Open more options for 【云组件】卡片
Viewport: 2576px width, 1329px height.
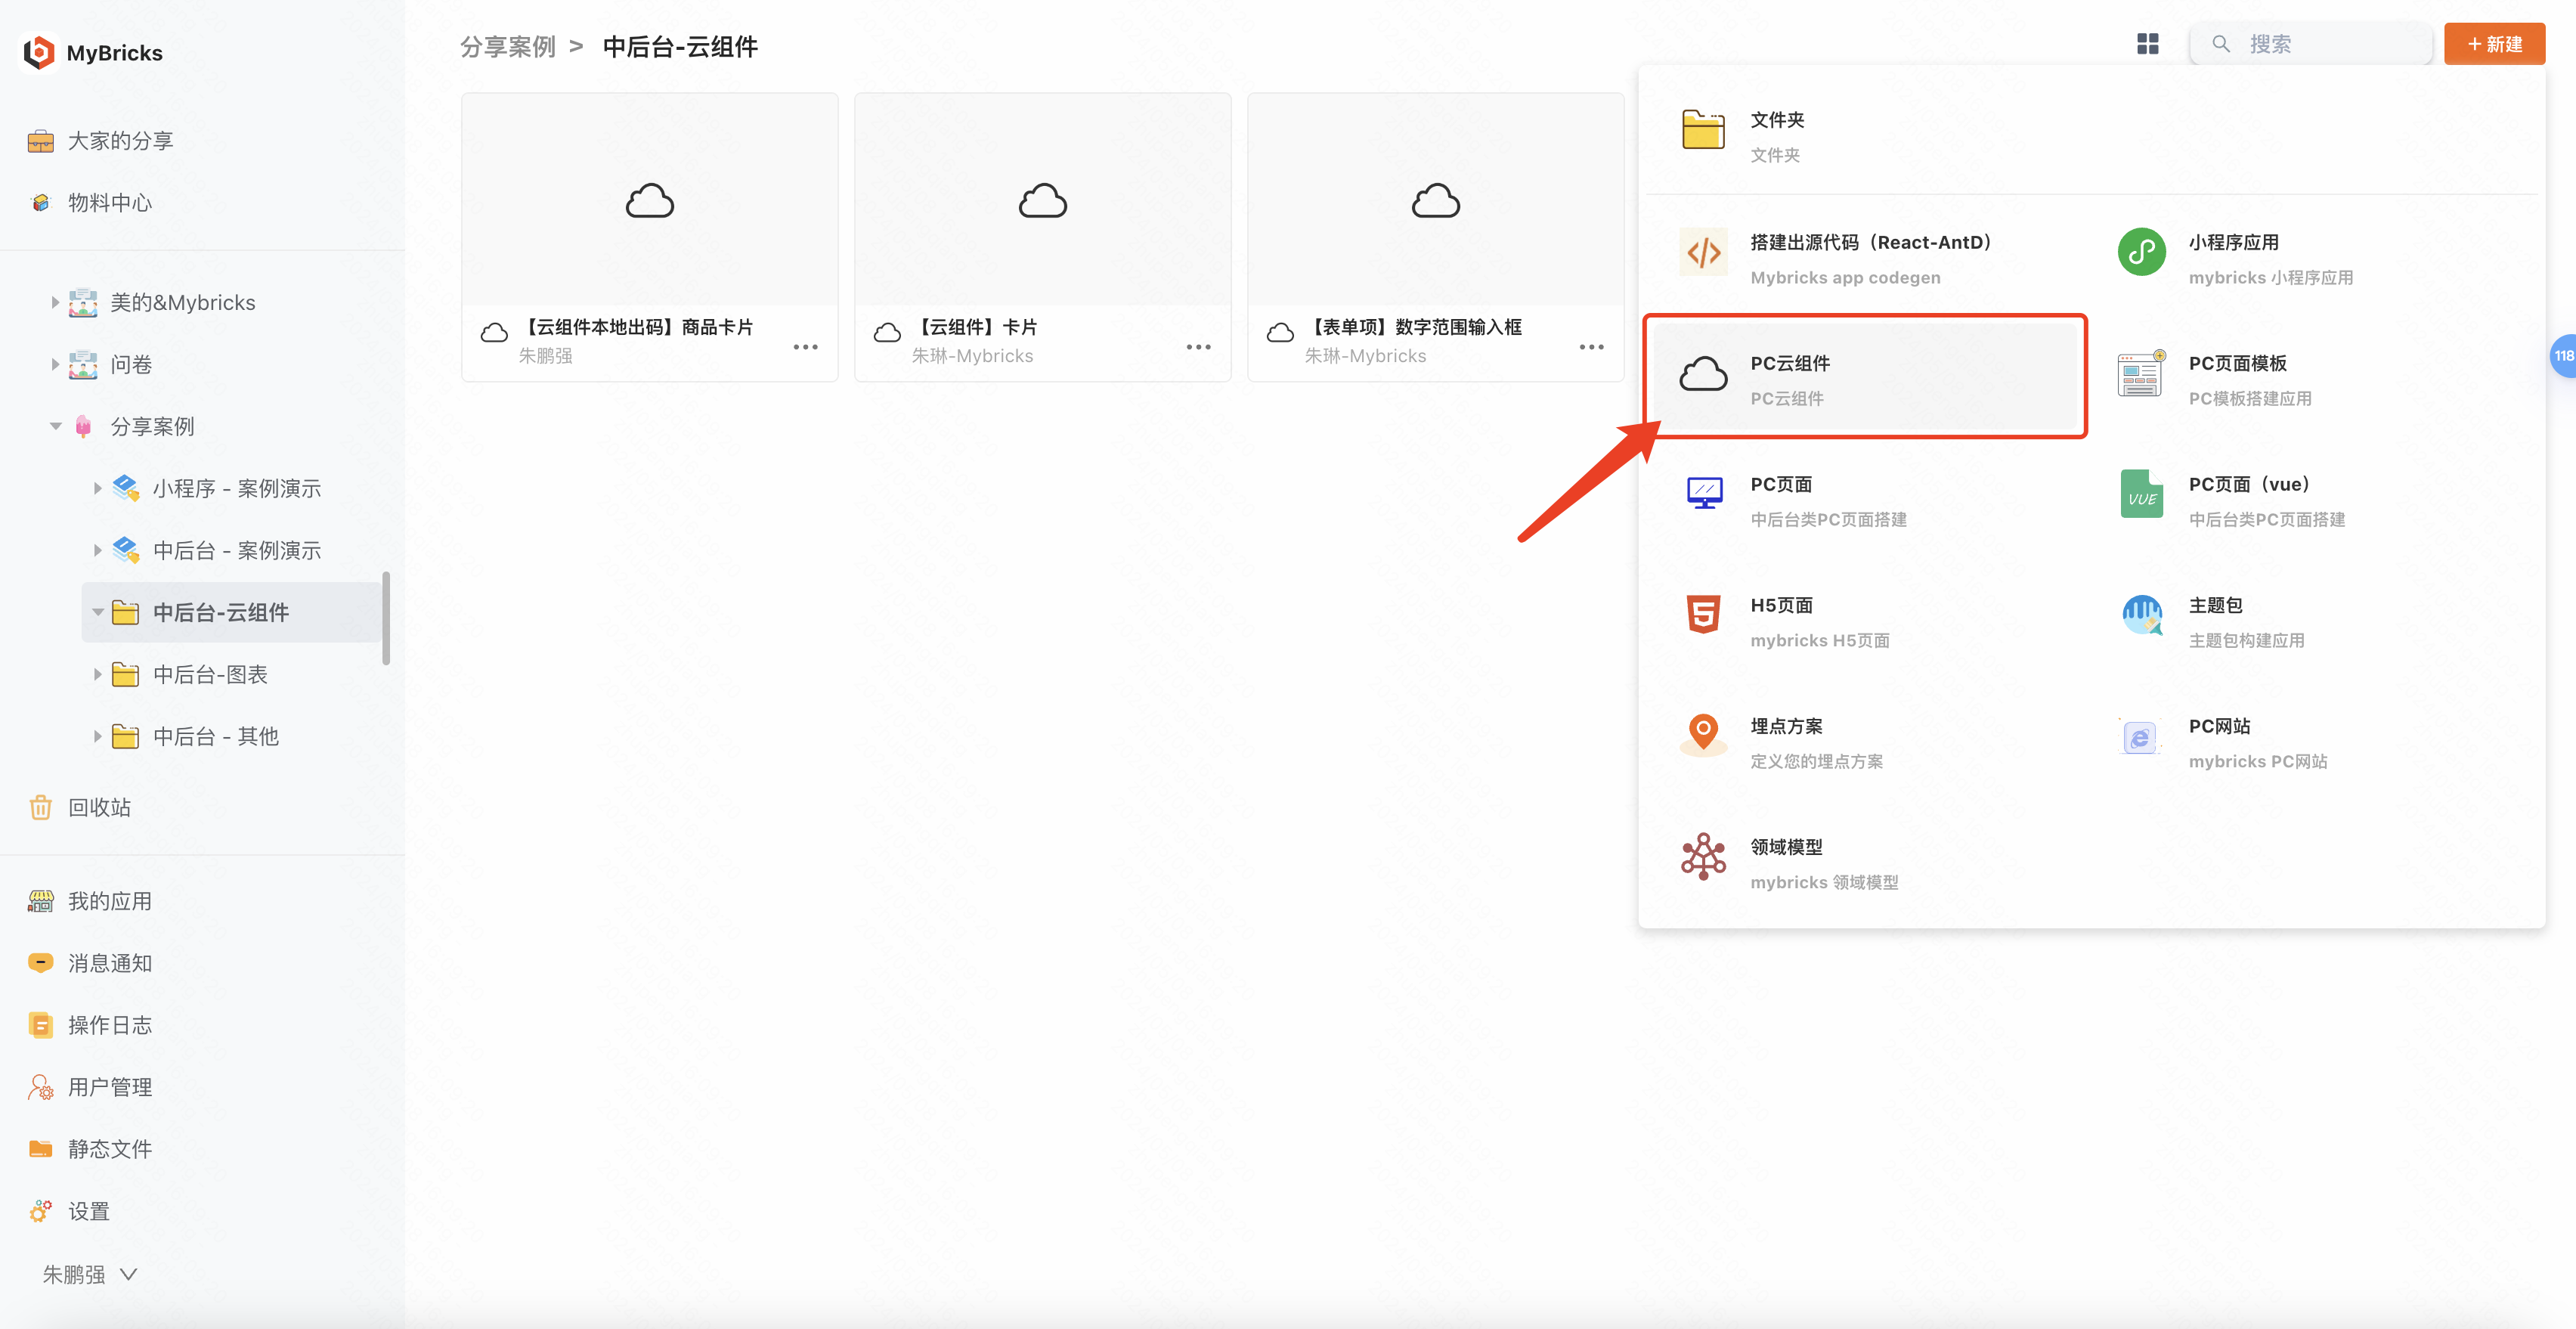[1199, 347]
